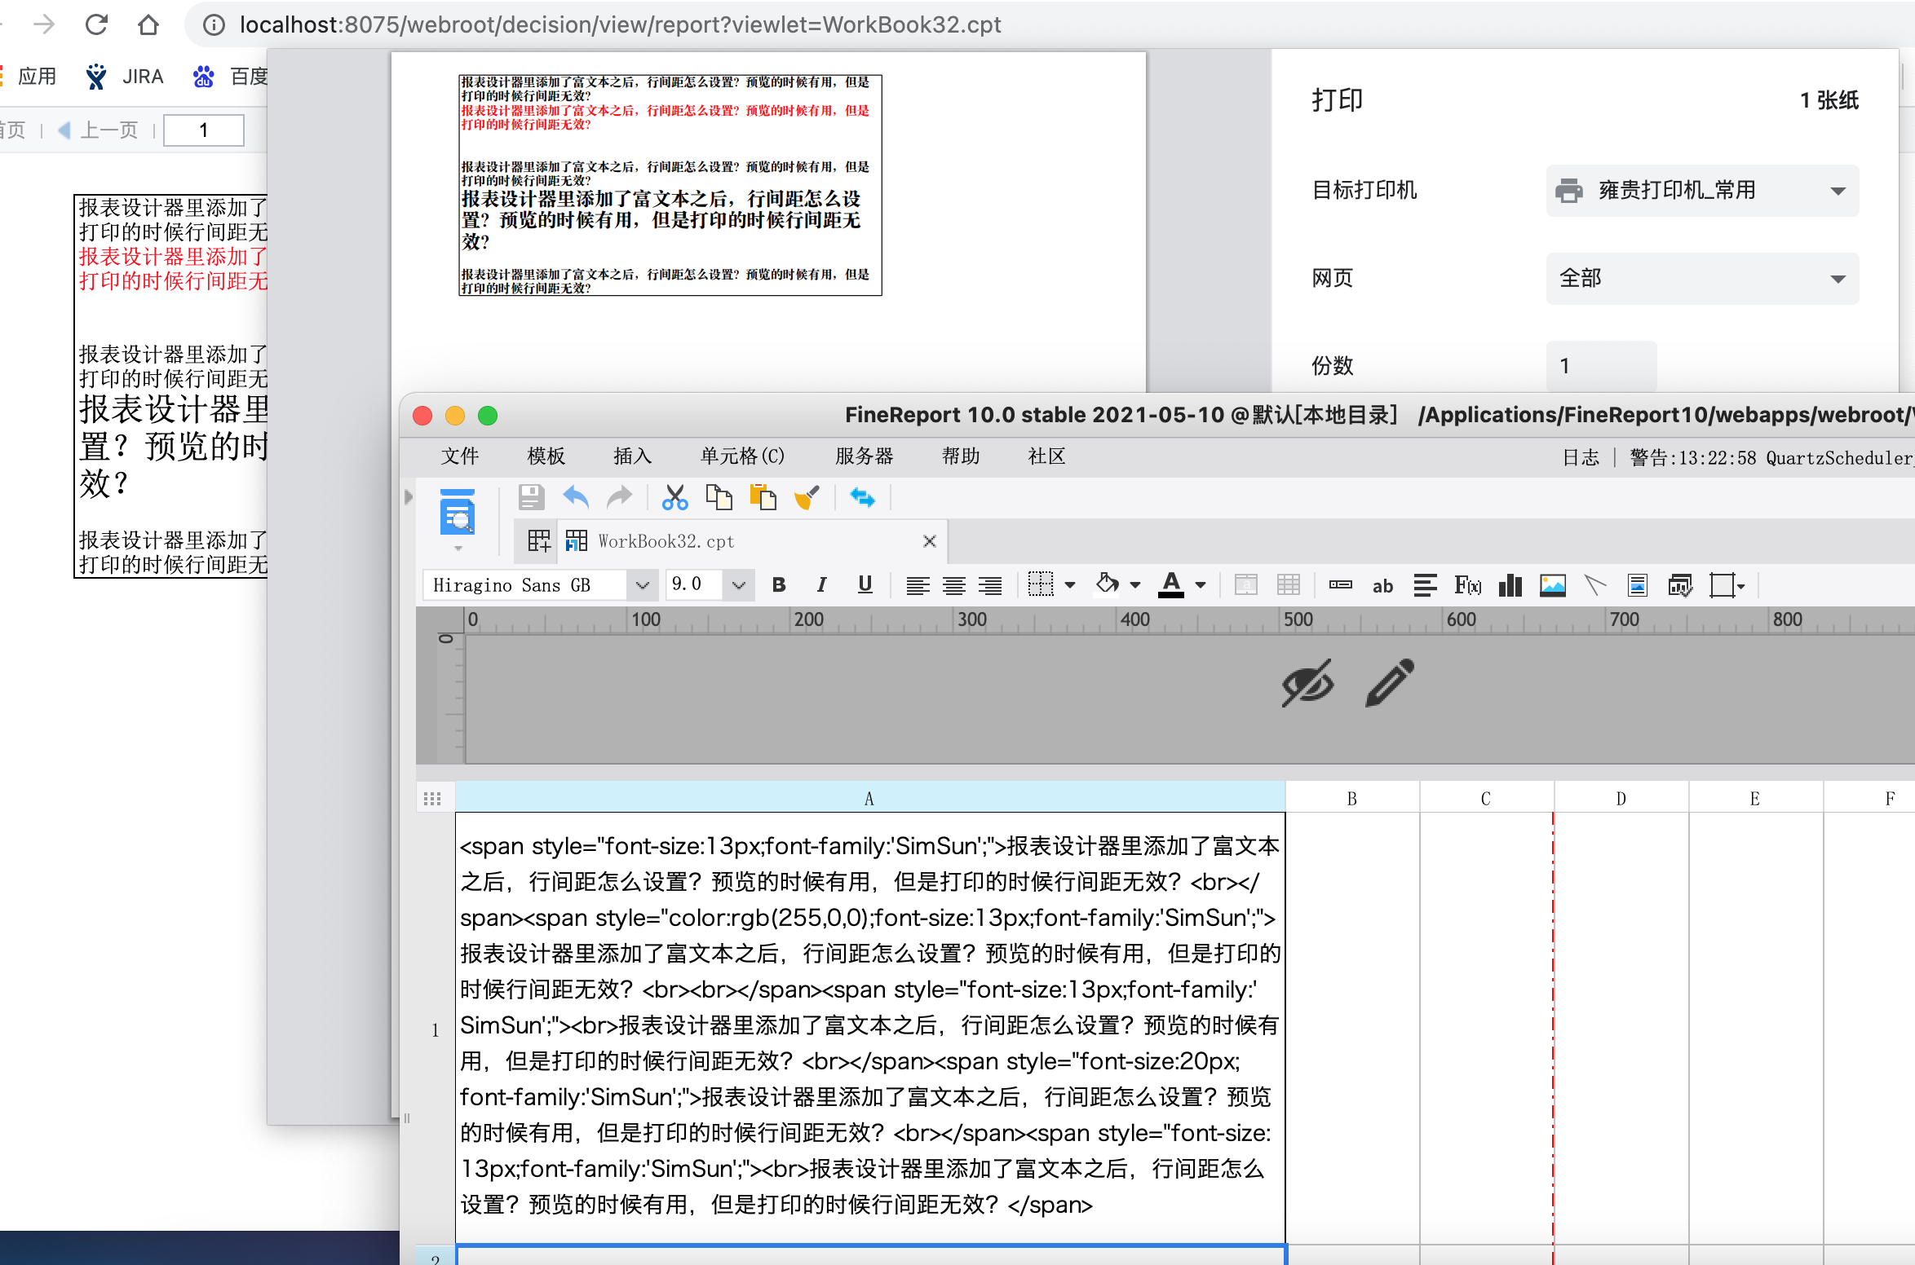
Task: Select column B header
Action: pyautogui.click(x=1352, y=798)
